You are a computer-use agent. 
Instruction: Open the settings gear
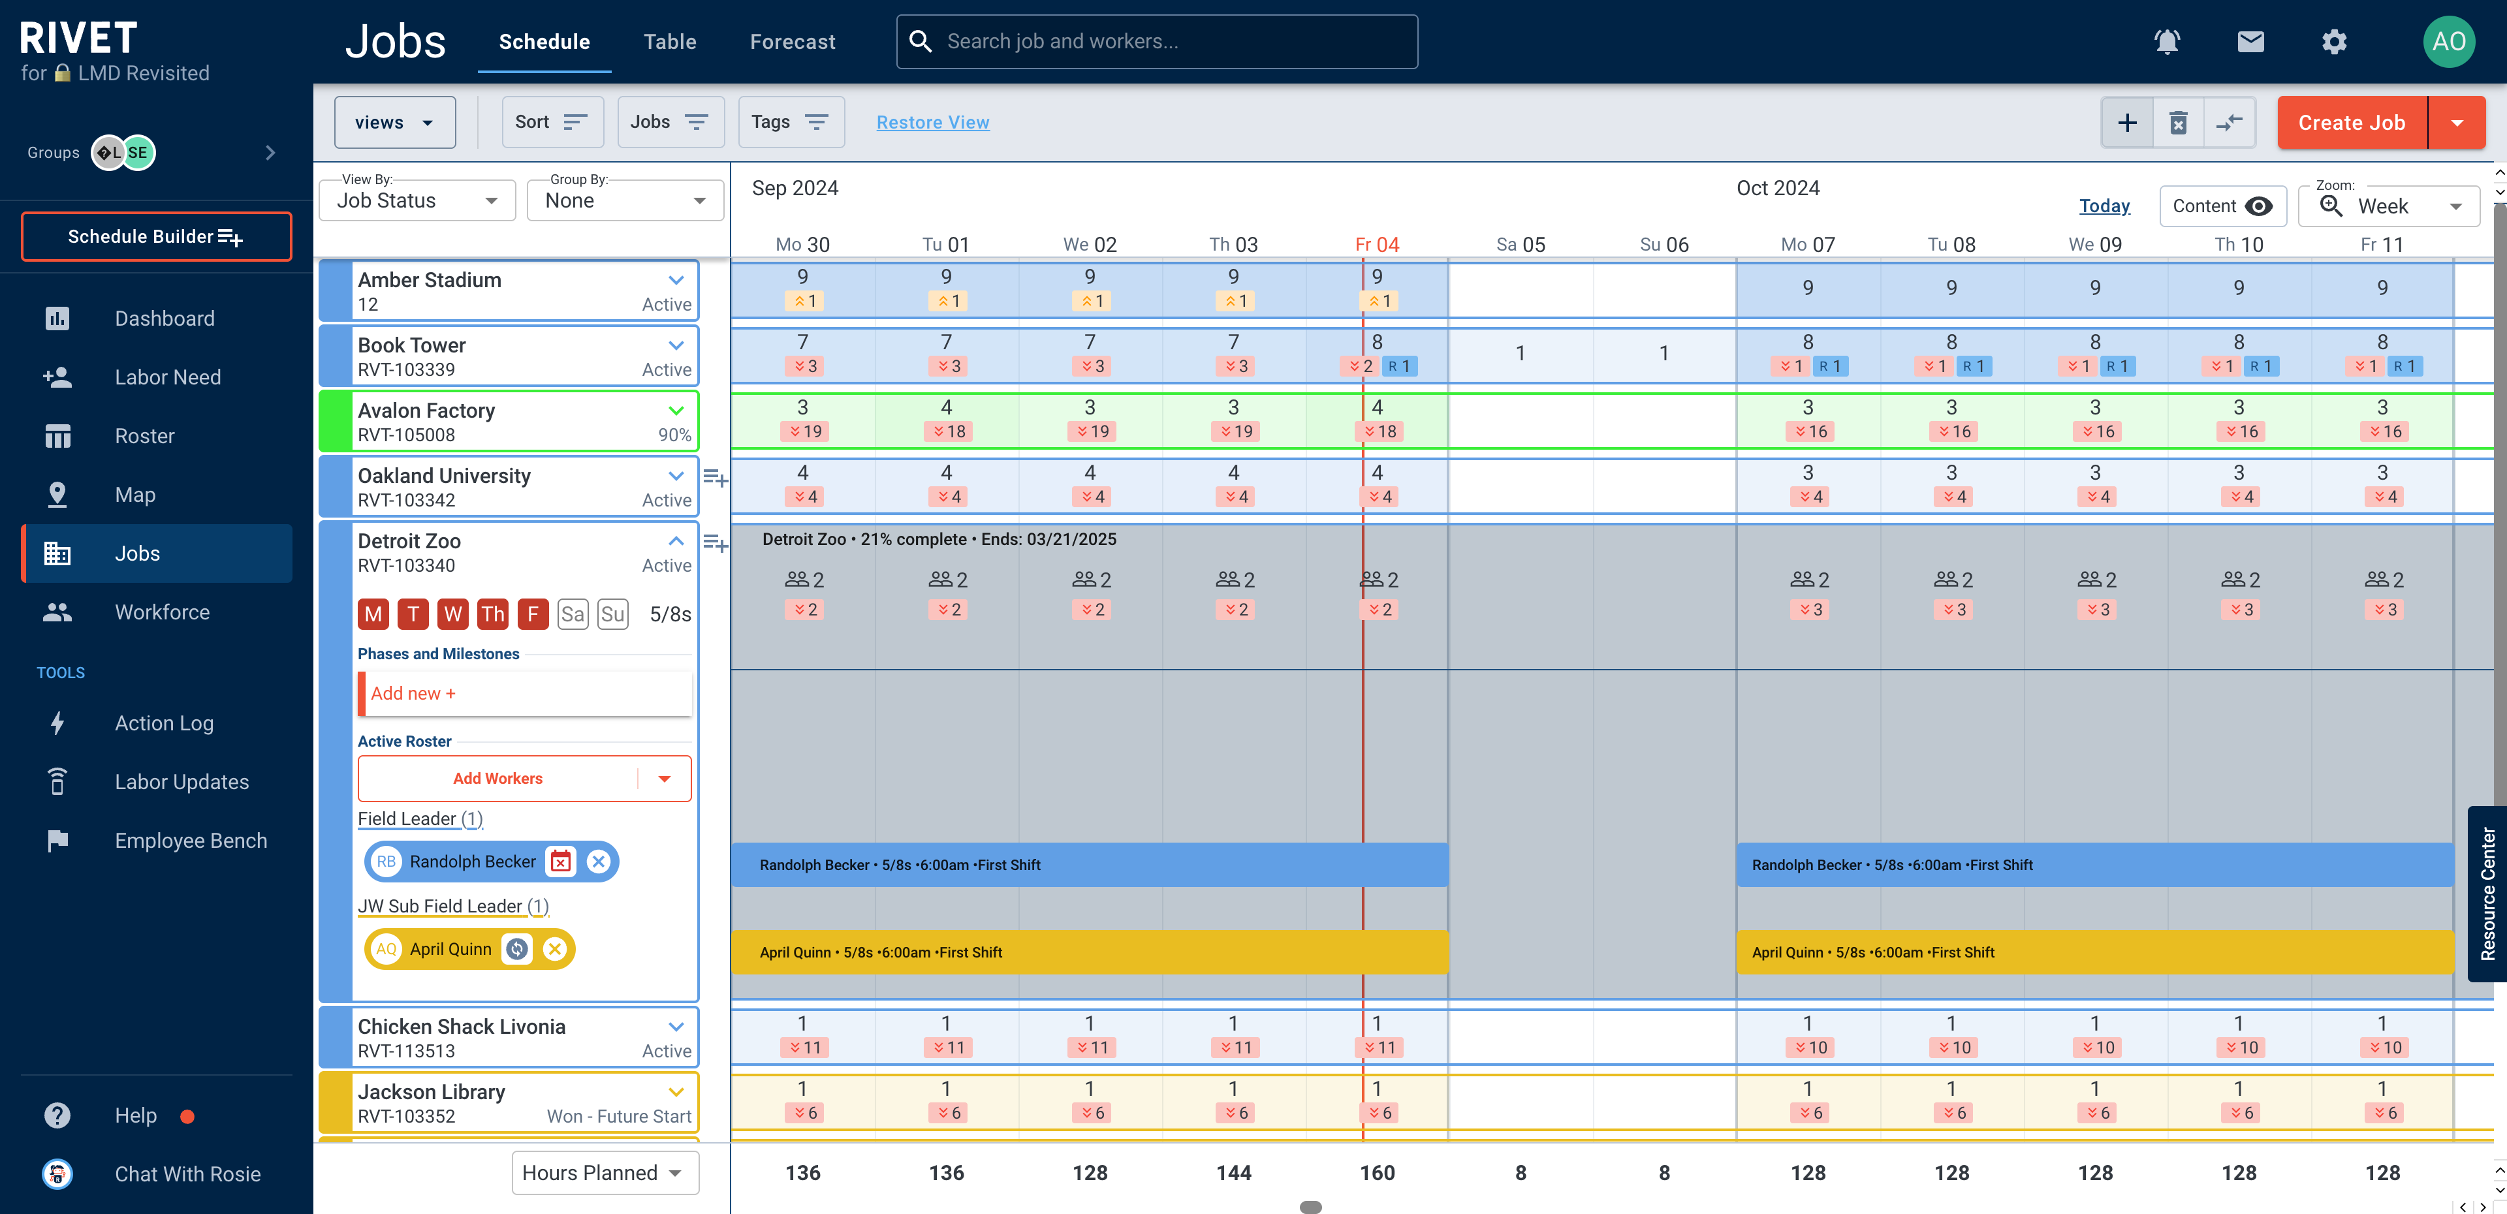tap(2334, 42)
